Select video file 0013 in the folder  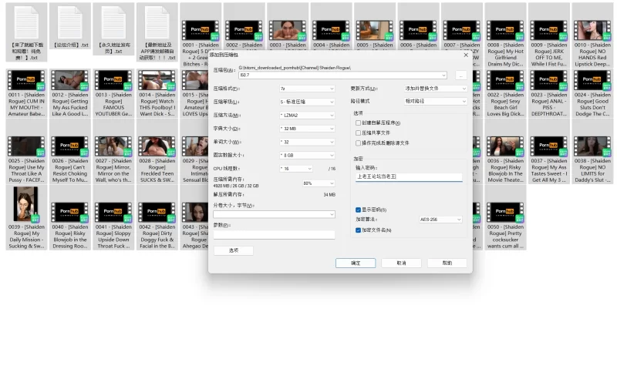(113, 81)
